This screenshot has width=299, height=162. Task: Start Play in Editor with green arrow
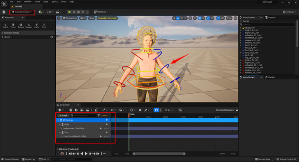[x=70, y=12]
